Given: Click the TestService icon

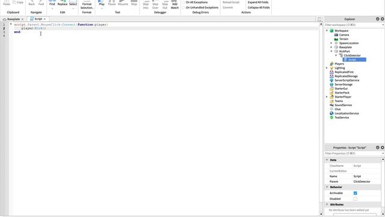Looking at the screenshot, I should pos(331,118).
